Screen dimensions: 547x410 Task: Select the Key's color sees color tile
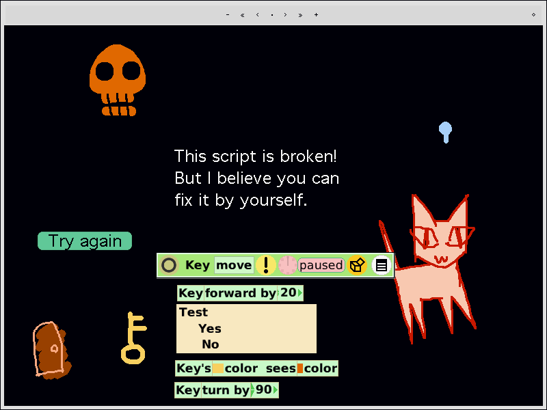tap(256, 368)
